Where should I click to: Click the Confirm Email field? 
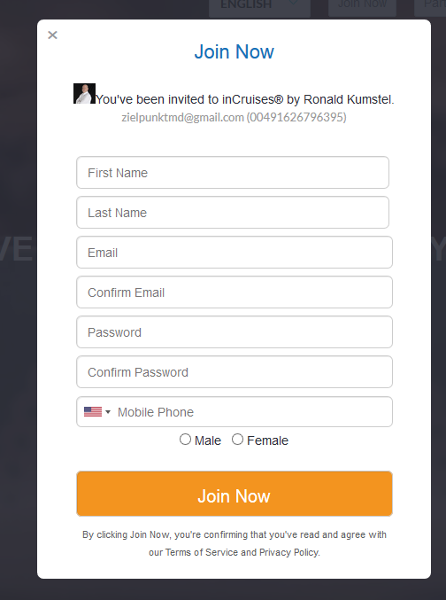click(235, 292)
